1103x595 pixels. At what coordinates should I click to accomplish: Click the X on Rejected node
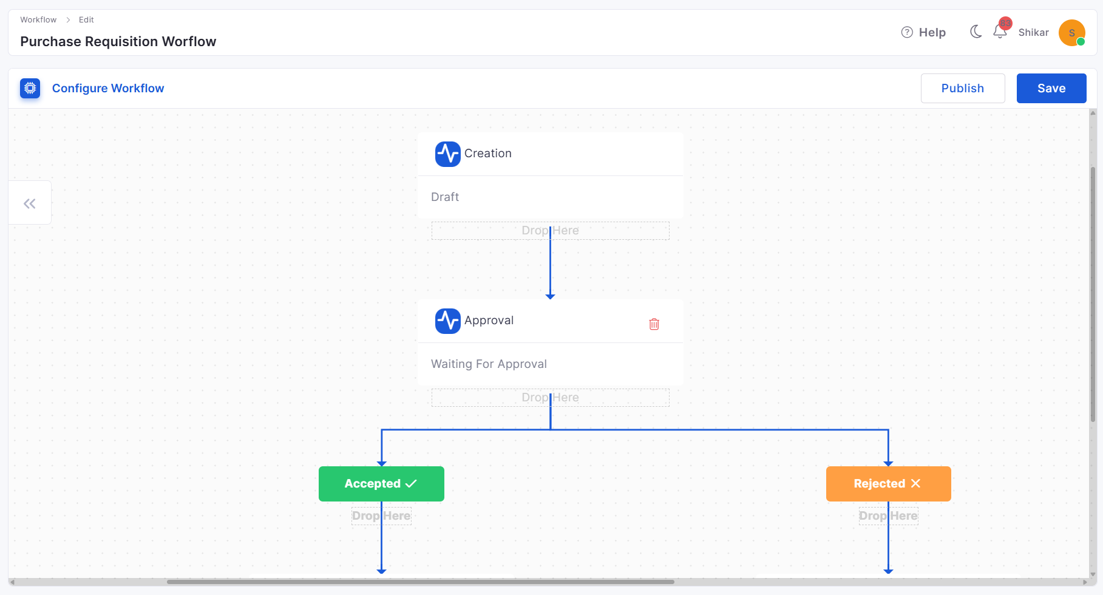915,483
